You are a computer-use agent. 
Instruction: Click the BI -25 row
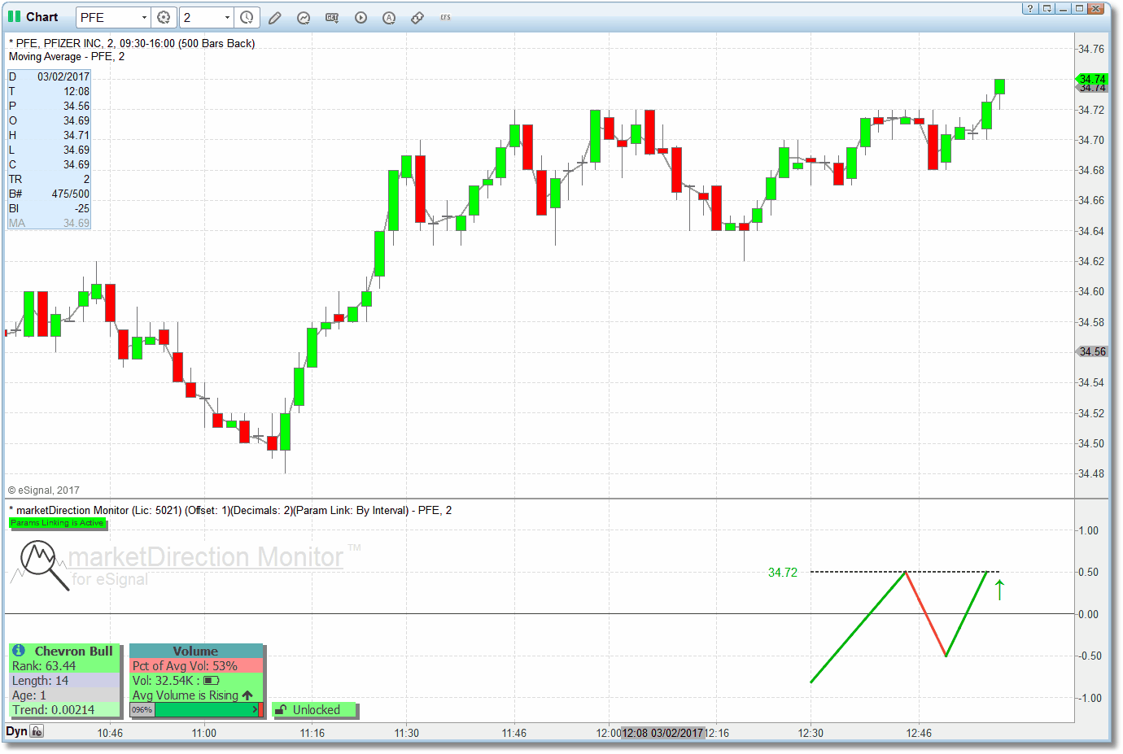pyautogui.click(x=49, y=208)
